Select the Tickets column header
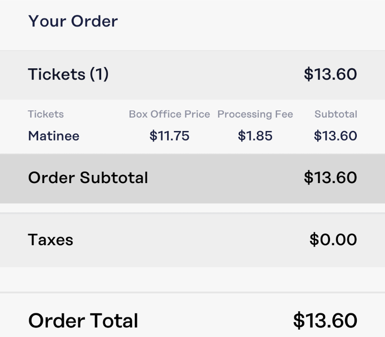This screenshot has width=385, height=337. point(46,114)
